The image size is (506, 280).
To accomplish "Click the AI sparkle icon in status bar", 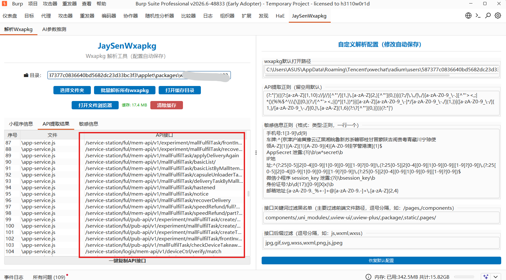I will [486, 277].
